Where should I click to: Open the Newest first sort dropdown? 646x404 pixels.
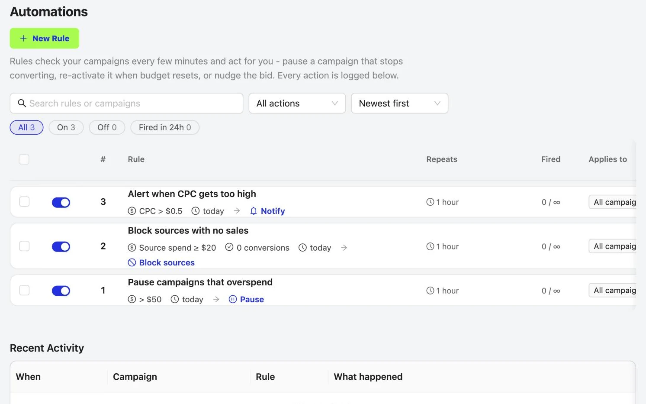tap(400, 103)
